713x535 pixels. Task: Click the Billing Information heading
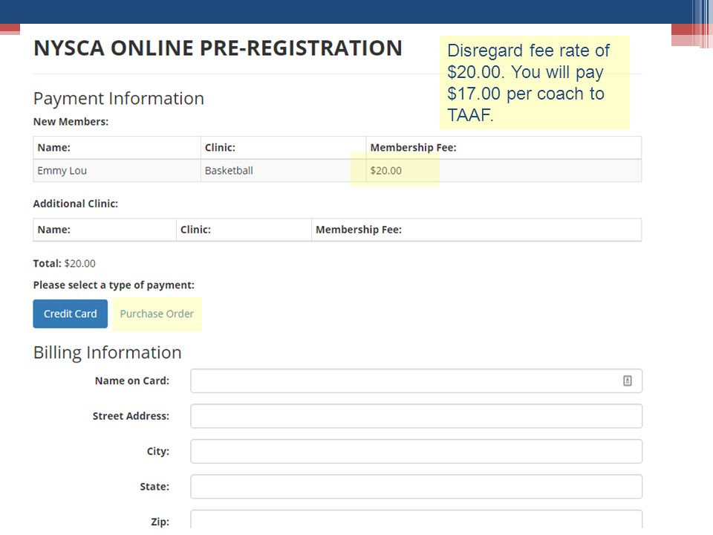tap(107, 352)
